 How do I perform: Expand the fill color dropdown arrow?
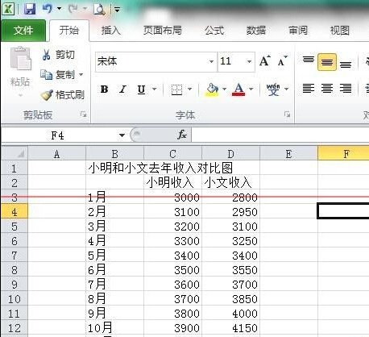point(224,89)
